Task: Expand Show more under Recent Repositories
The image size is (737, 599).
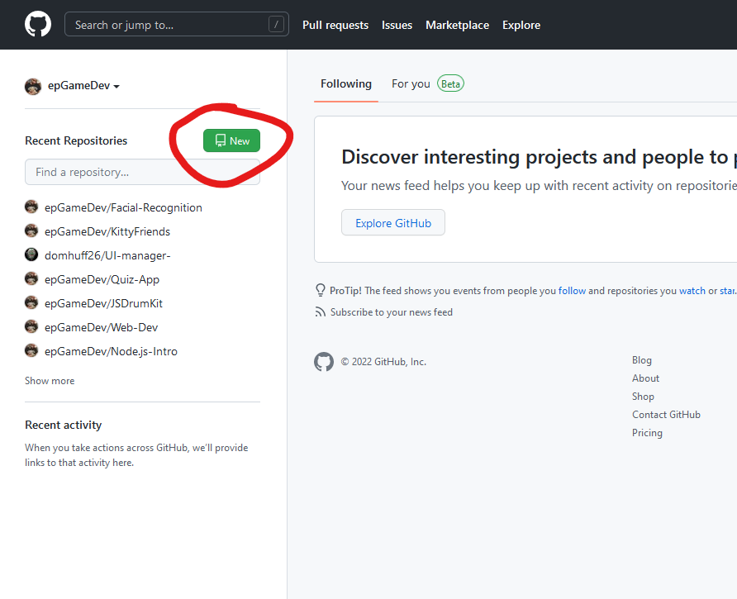Action: coord(50,381)
